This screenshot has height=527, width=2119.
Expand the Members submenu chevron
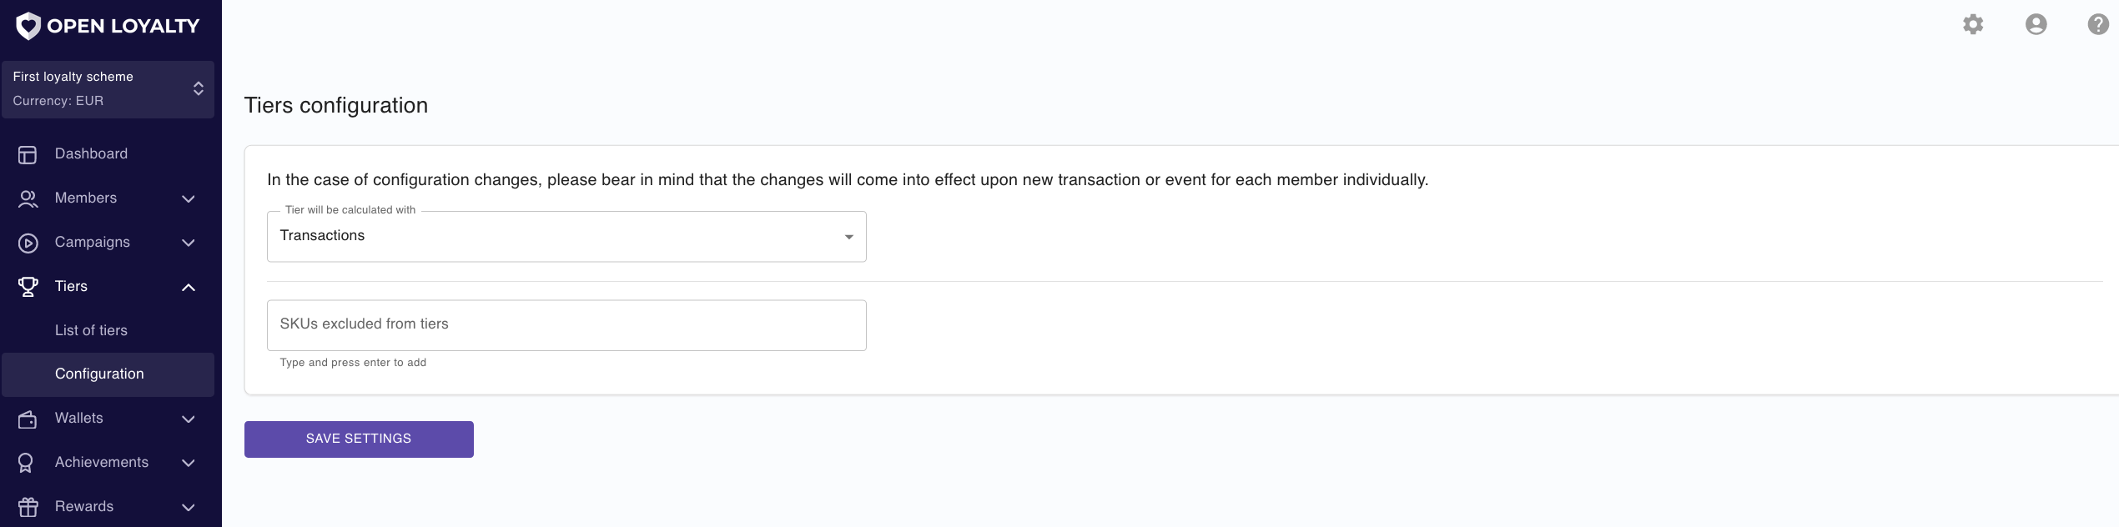pos(189,198)
